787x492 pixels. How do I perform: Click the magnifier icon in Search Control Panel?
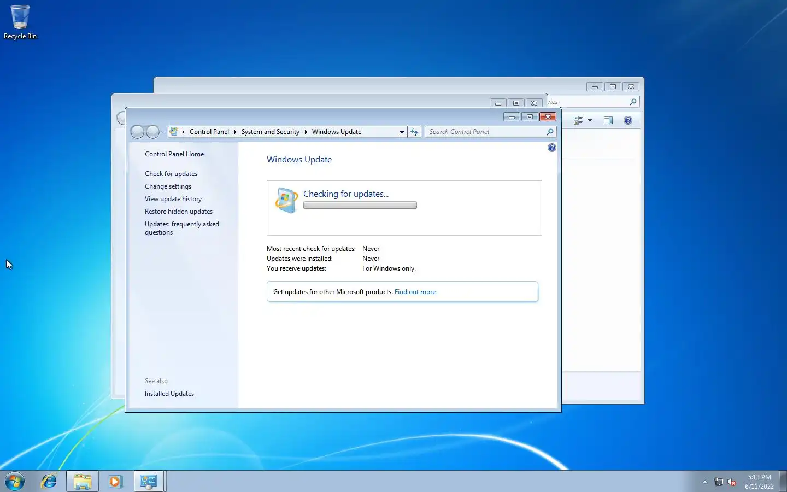(550, 132)
